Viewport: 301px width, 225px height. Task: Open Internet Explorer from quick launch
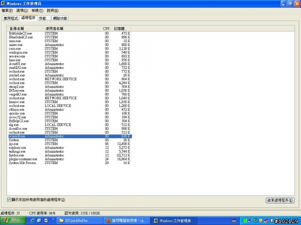32,221
